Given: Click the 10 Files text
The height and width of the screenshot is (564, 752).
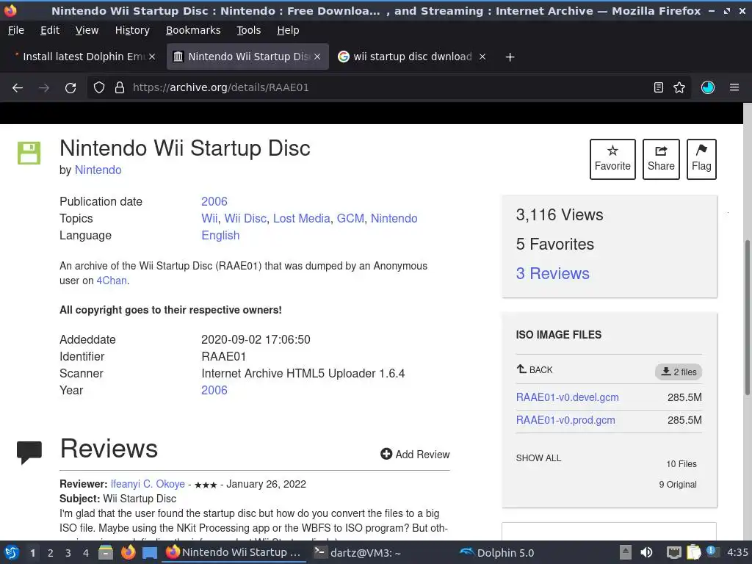Looking at the screenshot, I should (681, 464).
